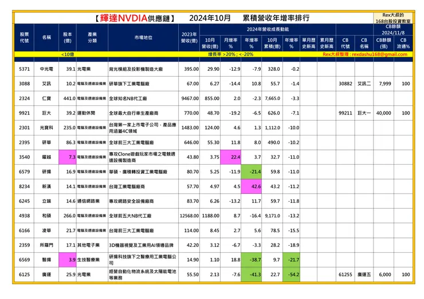This screenshot has height=299, width=424.
Task: Select the company name 光寶科
Action: pyautogui.click(x=46, y=127)
